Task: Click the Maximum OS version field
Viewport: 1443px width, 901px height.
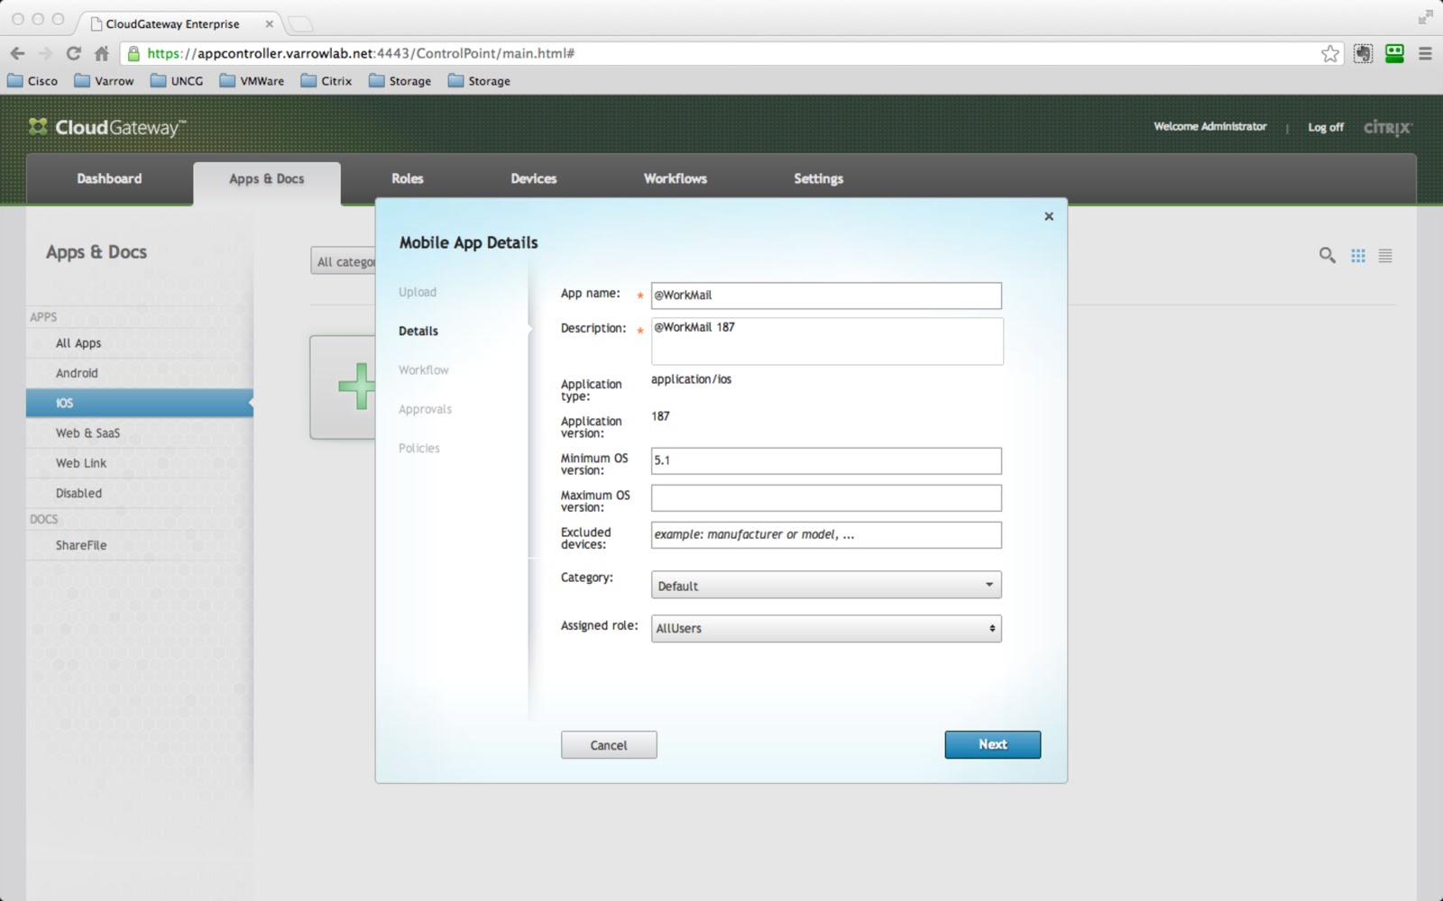Action: 826,498
